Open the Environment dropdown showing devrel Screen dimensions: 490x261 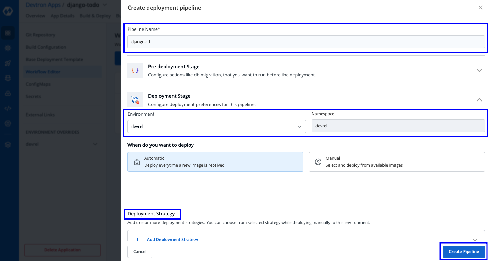tap(216, 126)
